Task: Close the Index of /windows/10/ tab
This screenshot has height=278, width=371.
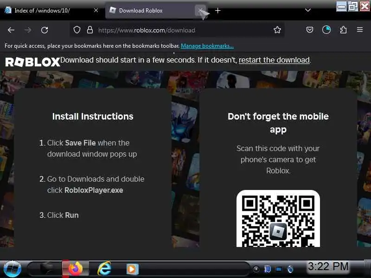Action: coord(96,10)
